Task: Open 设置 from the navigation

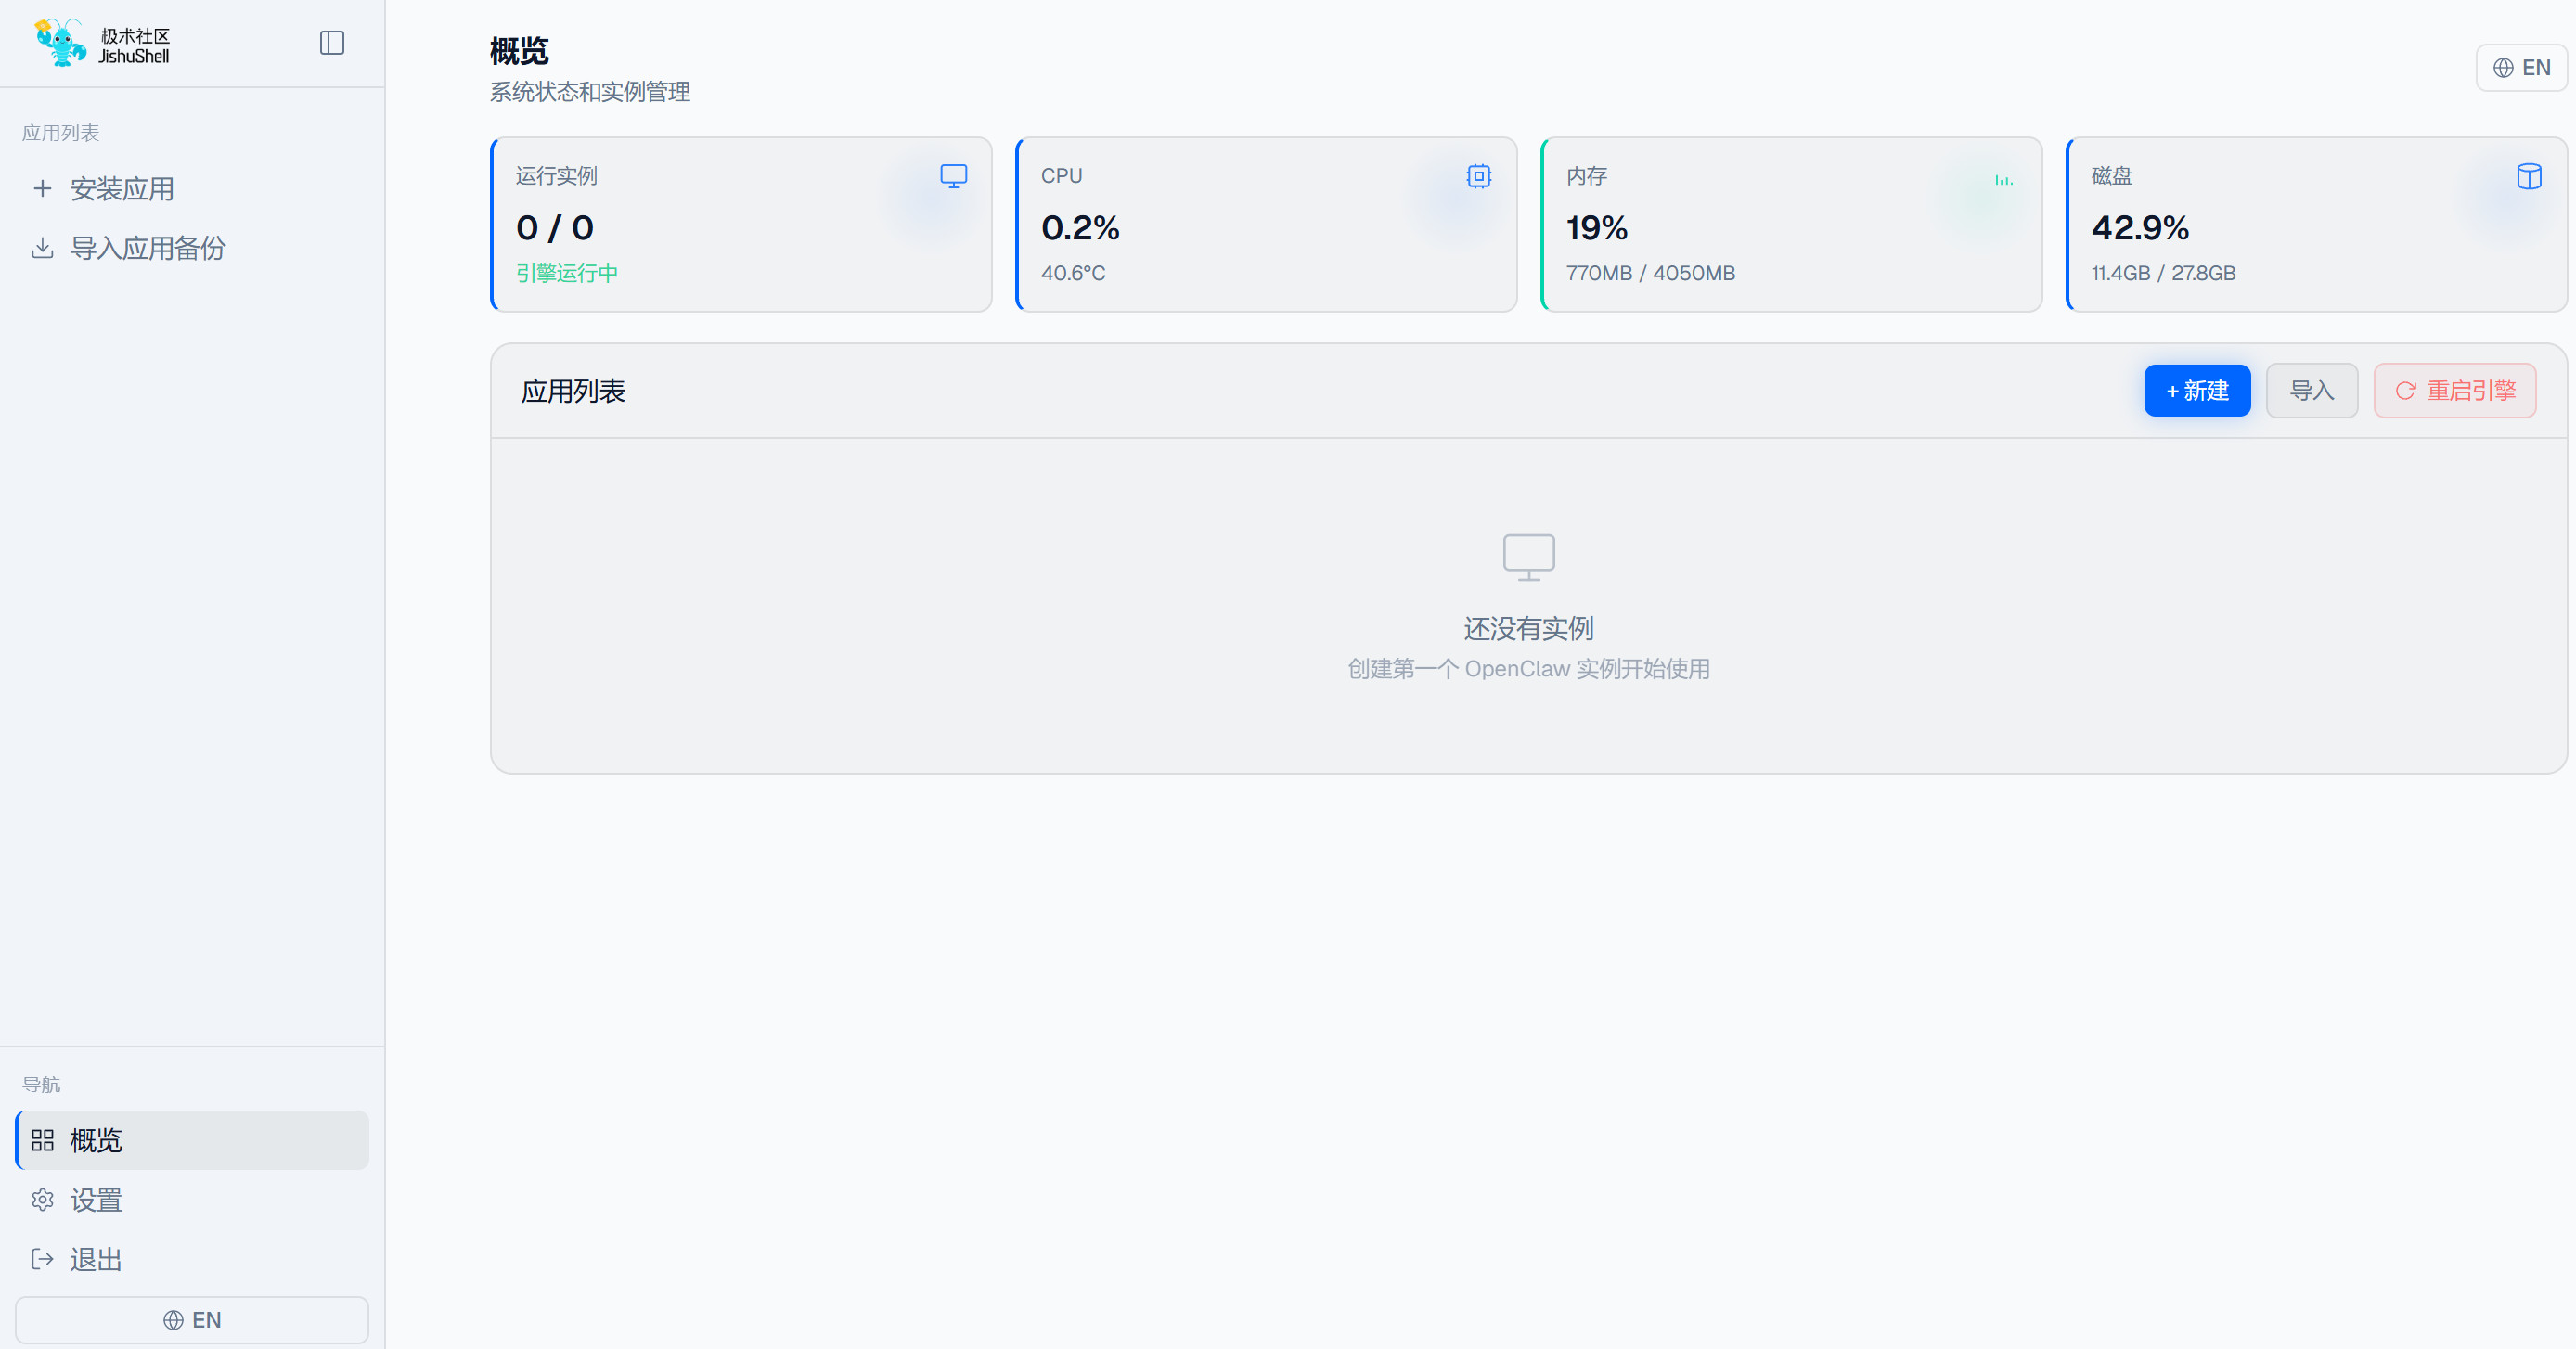Action: 192,1200
